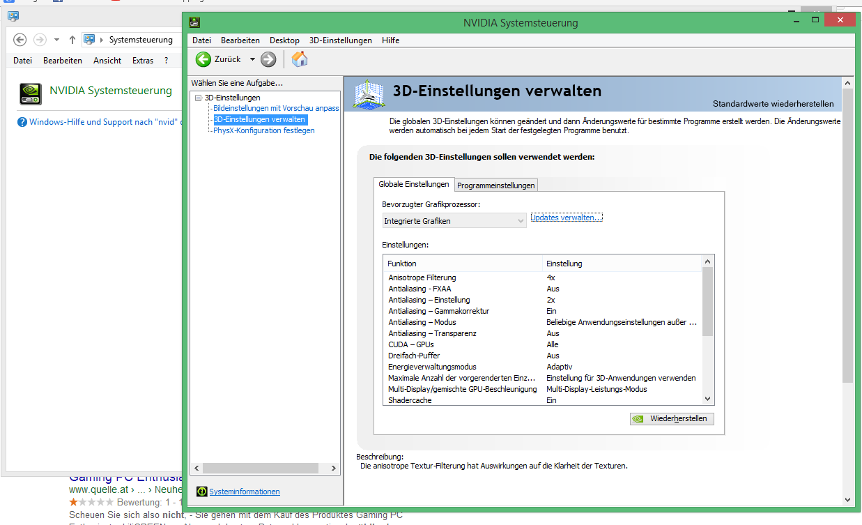Click main panel scrollbar down arrow
Image resolution: width=862 pixels, height=525 pixels.
(x=848, y=499)
